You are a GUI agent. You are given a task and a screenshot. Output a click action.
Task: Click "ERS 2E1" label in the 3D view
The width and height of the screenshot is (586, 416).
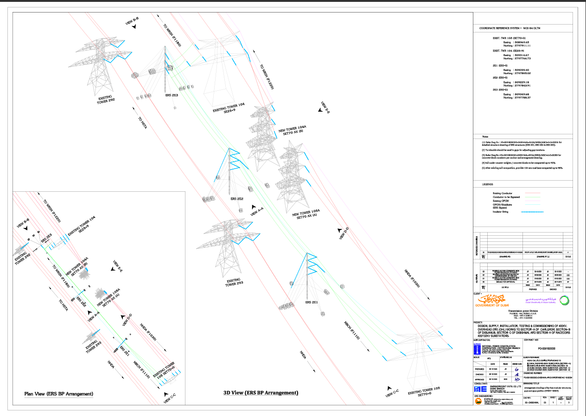(311, 303)
